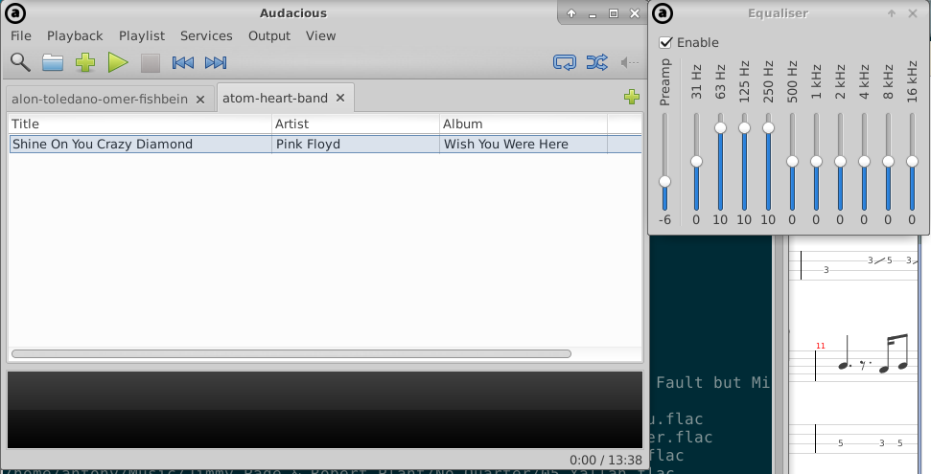This screenshot has height=474, width=931.
Task: Click the visualization area below the playlist
Action: [325, 409]
